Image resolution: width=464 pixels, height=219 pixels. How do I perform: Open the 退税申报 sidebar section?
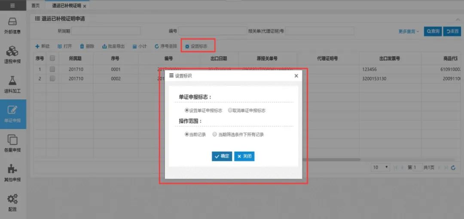[x=12, y=55]
